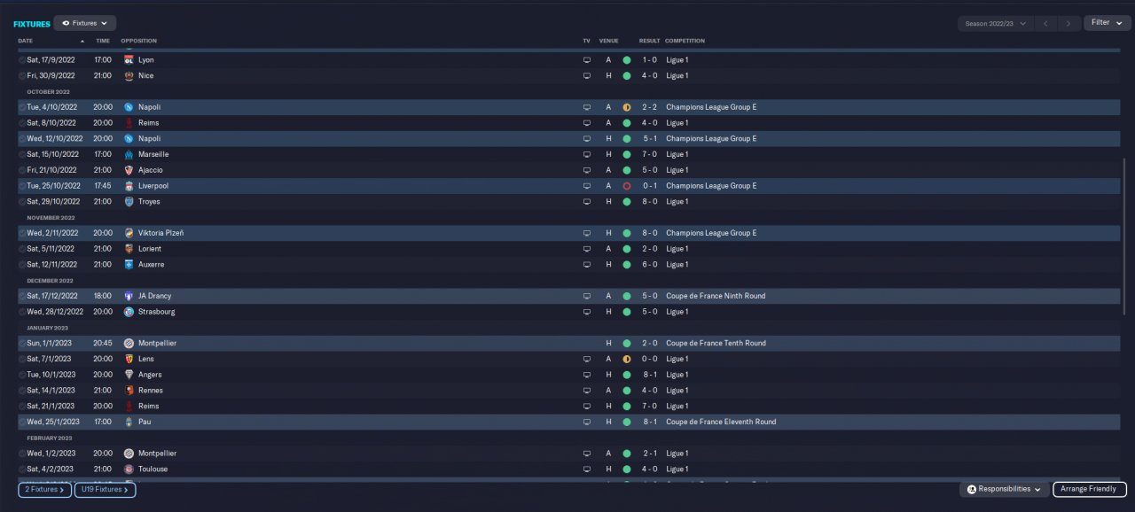Open the Season 2022/23 dropdown
The height and width of the screenshot is (512, 1135).
pyautogui.click(x=996, y=23)
